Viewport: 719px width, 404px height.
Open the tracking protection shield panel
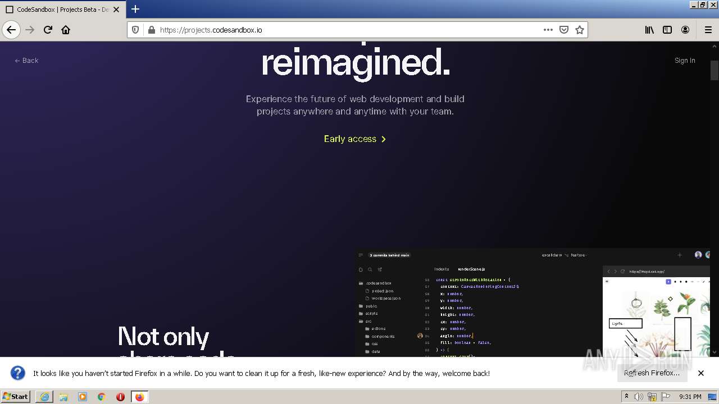(x=135, y=30)
